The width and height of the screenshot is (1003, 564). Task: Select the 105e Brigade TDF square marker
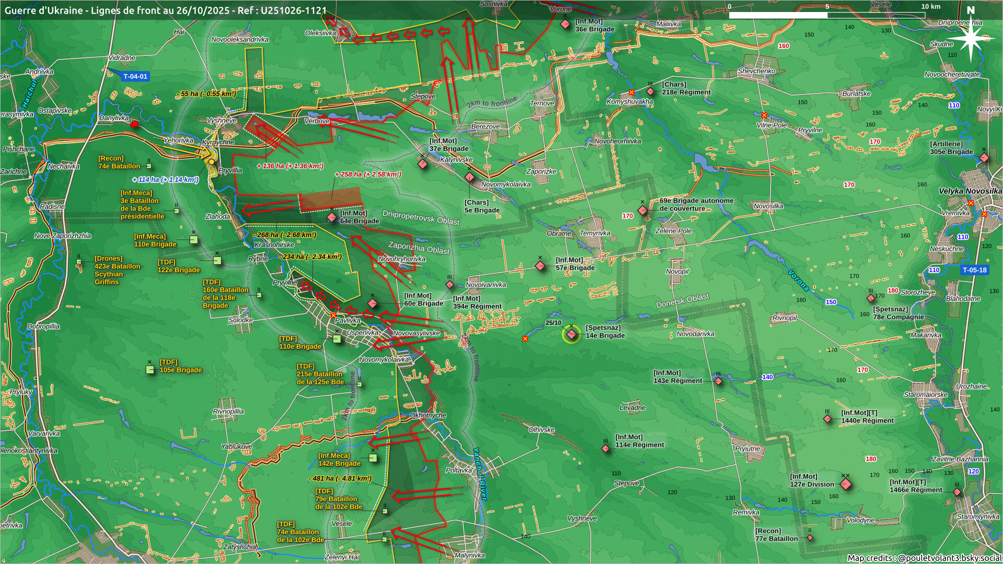pyautogui.click(x=150, y=370)
